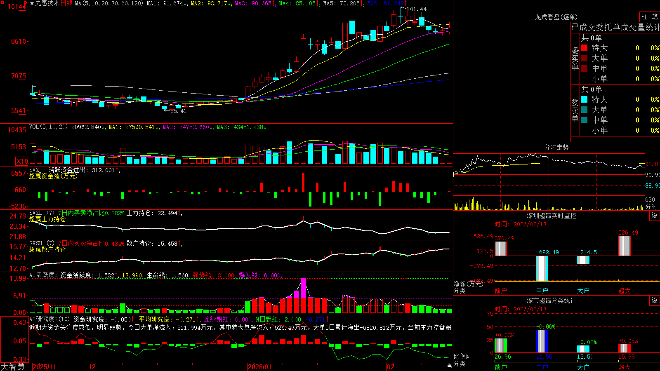Click the small red square icon in the corner
Viewport: 660px width, 371px height.
pyautogui.click(x=2, y=2)
